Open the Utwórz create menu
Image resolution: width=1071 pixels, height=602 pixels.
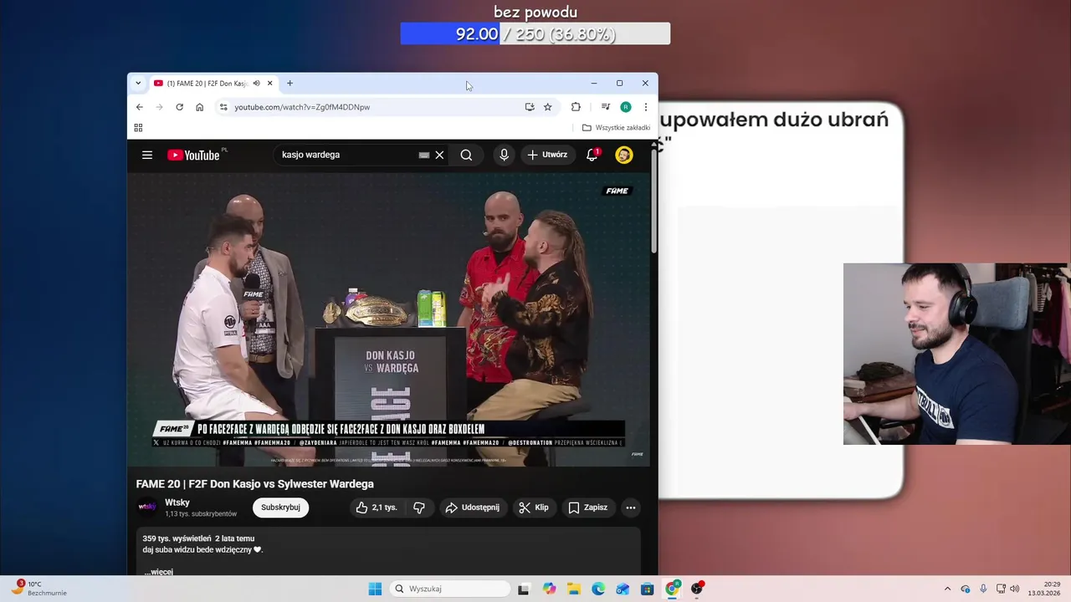(547, 155)
